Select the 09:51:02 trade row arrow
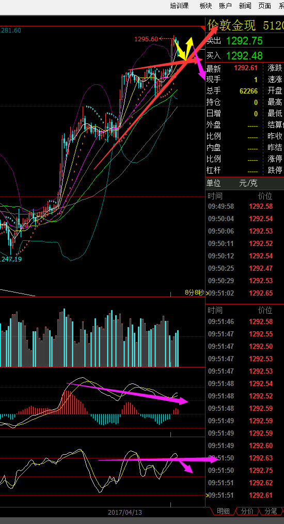The width and height of the screenshot is (284, 524). [207, 294]
